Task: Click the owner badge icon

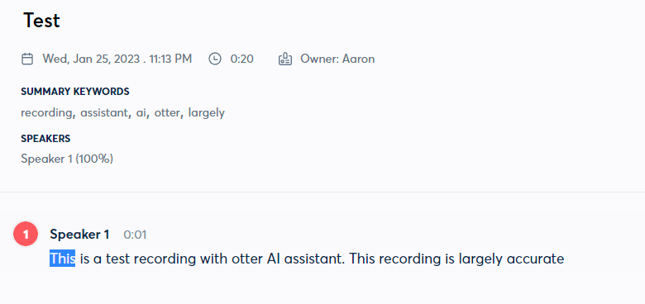Action: point(285,59)
